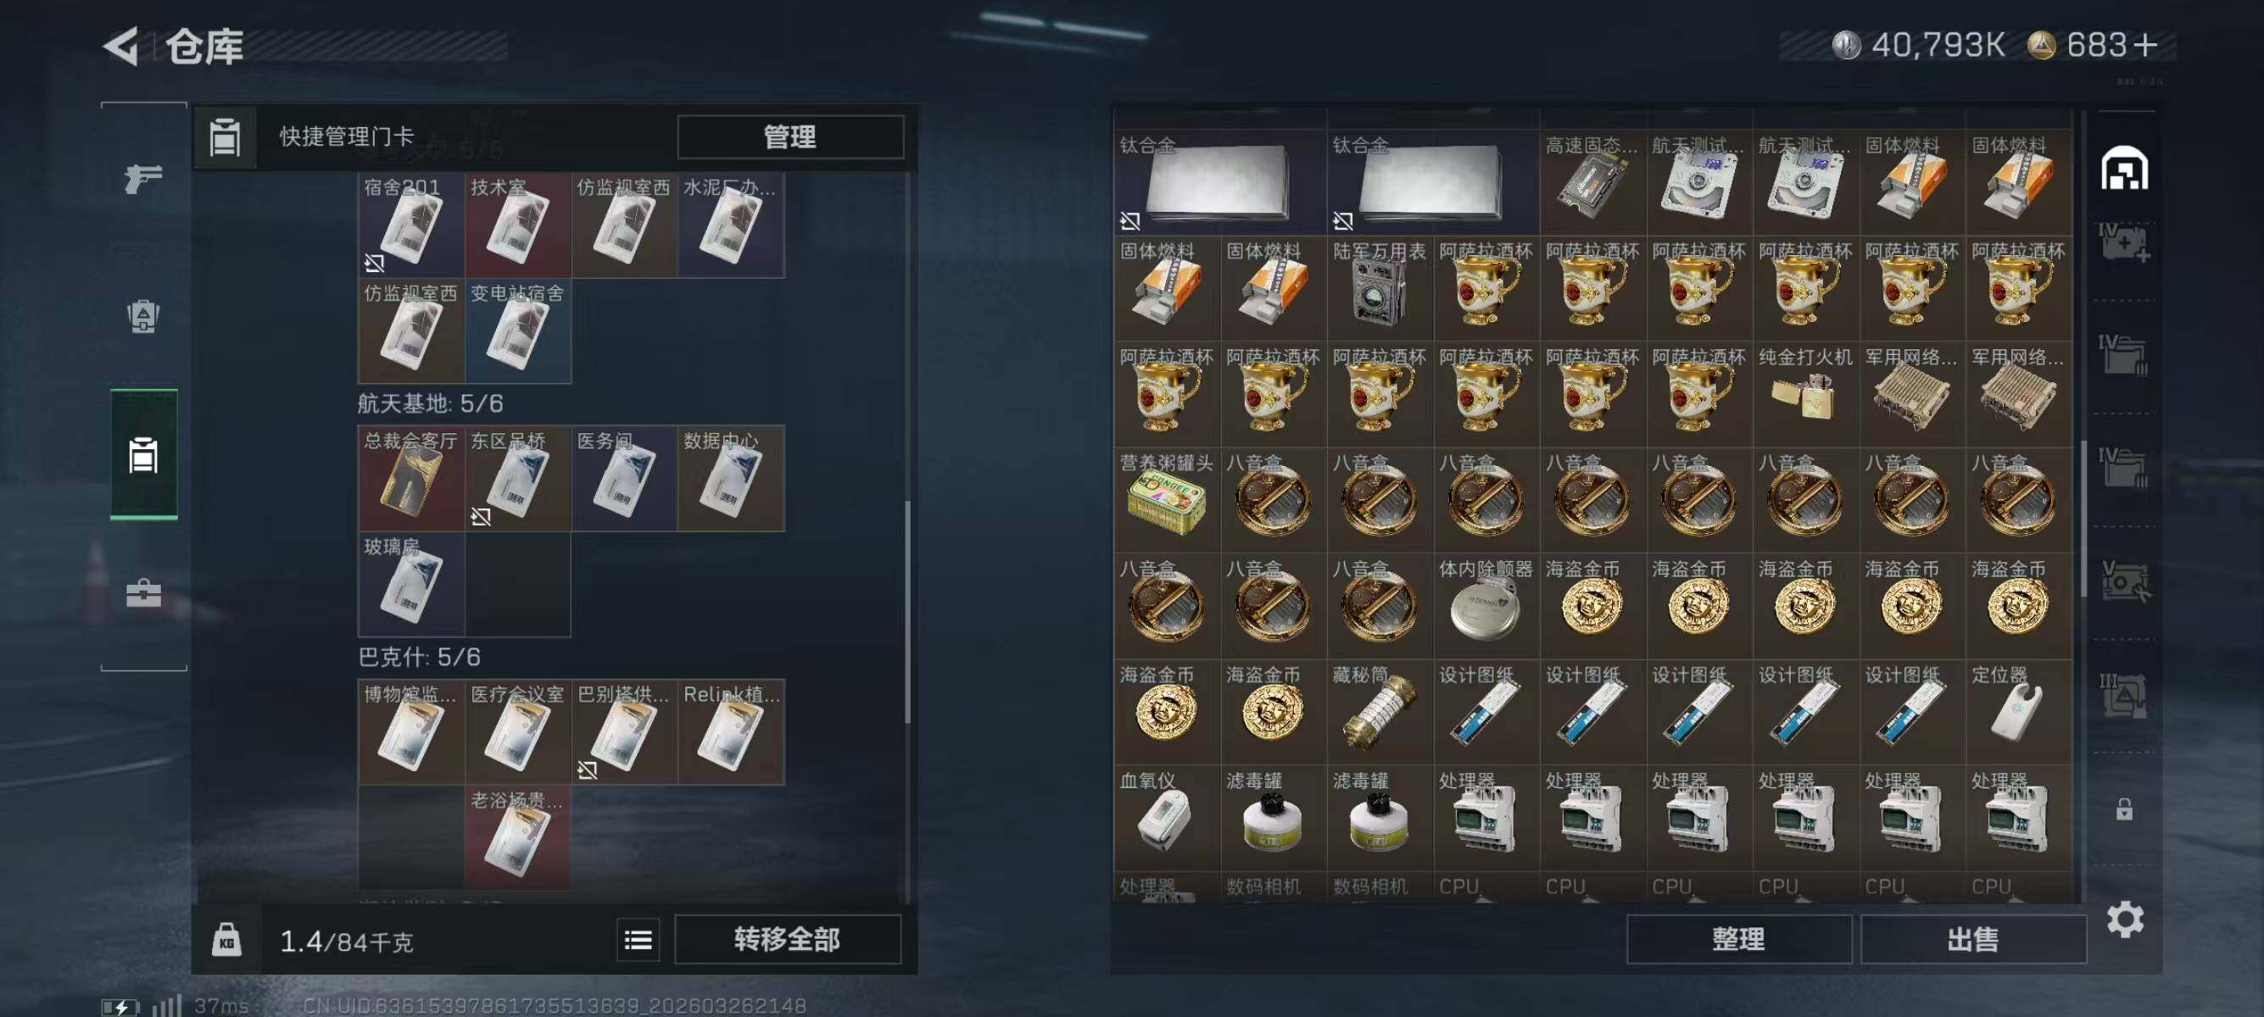Select the key card tab in sidebar

[144, 454]
